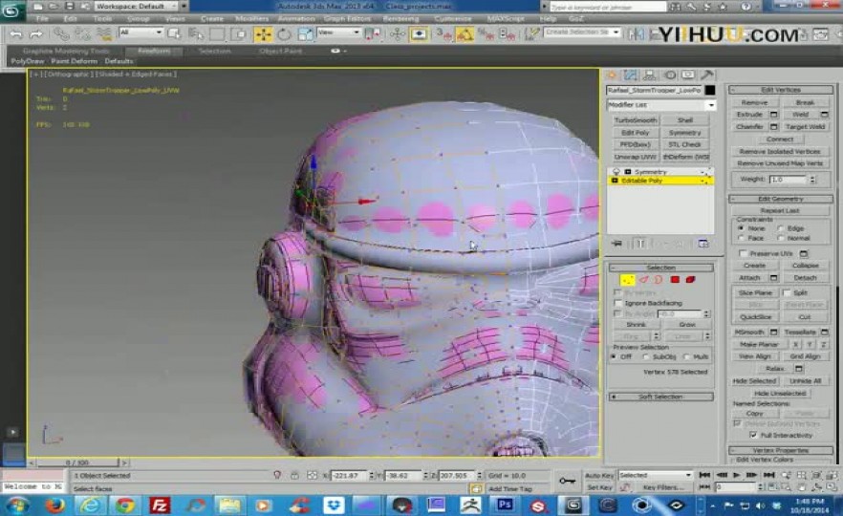Toggle the Angle Snap icon
Screen dimensions: 843x516
coord(465,34)
